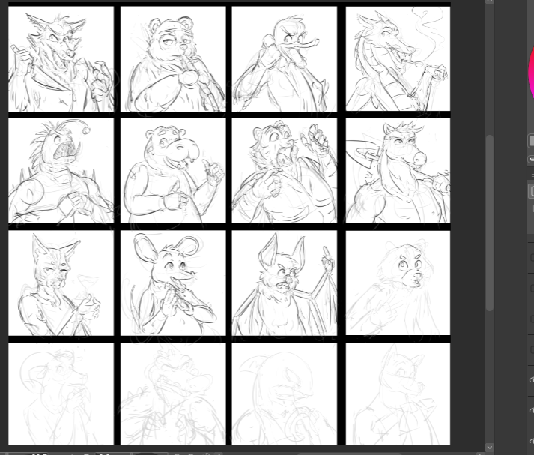The height and width of the screenshot is (455, 534).
Task: Select the faint crocodile sketch panel
Action: pos(173,394)
